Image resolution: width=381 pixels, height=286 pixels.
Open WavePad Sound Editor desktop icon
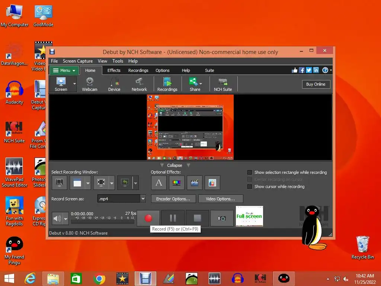pyautogui.click(x=15, y=172)
